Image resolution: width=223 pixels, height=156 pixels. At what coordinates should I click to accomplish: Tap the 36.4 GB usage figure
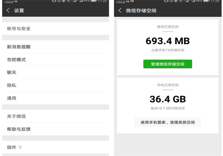click(168, 99)
